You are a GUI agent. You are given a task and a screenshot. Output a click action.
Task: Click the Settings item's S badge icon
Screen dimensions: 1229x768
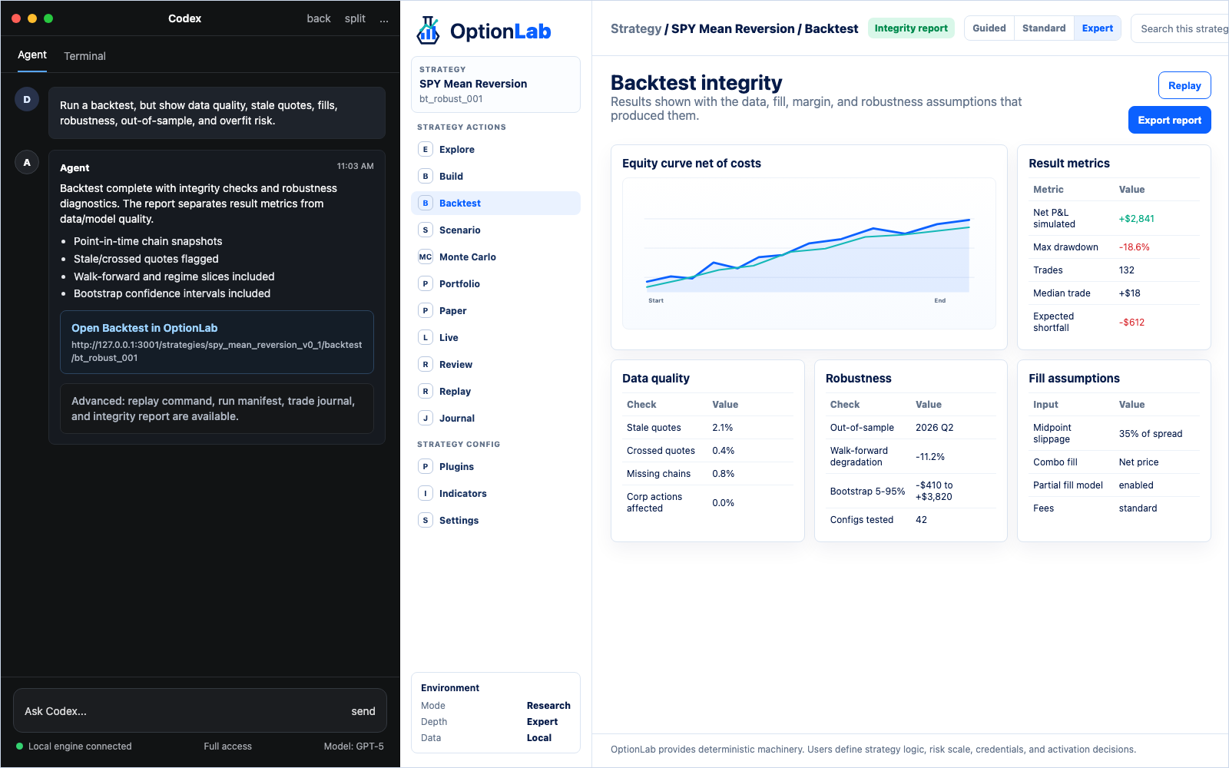click(x=426, y=520)
